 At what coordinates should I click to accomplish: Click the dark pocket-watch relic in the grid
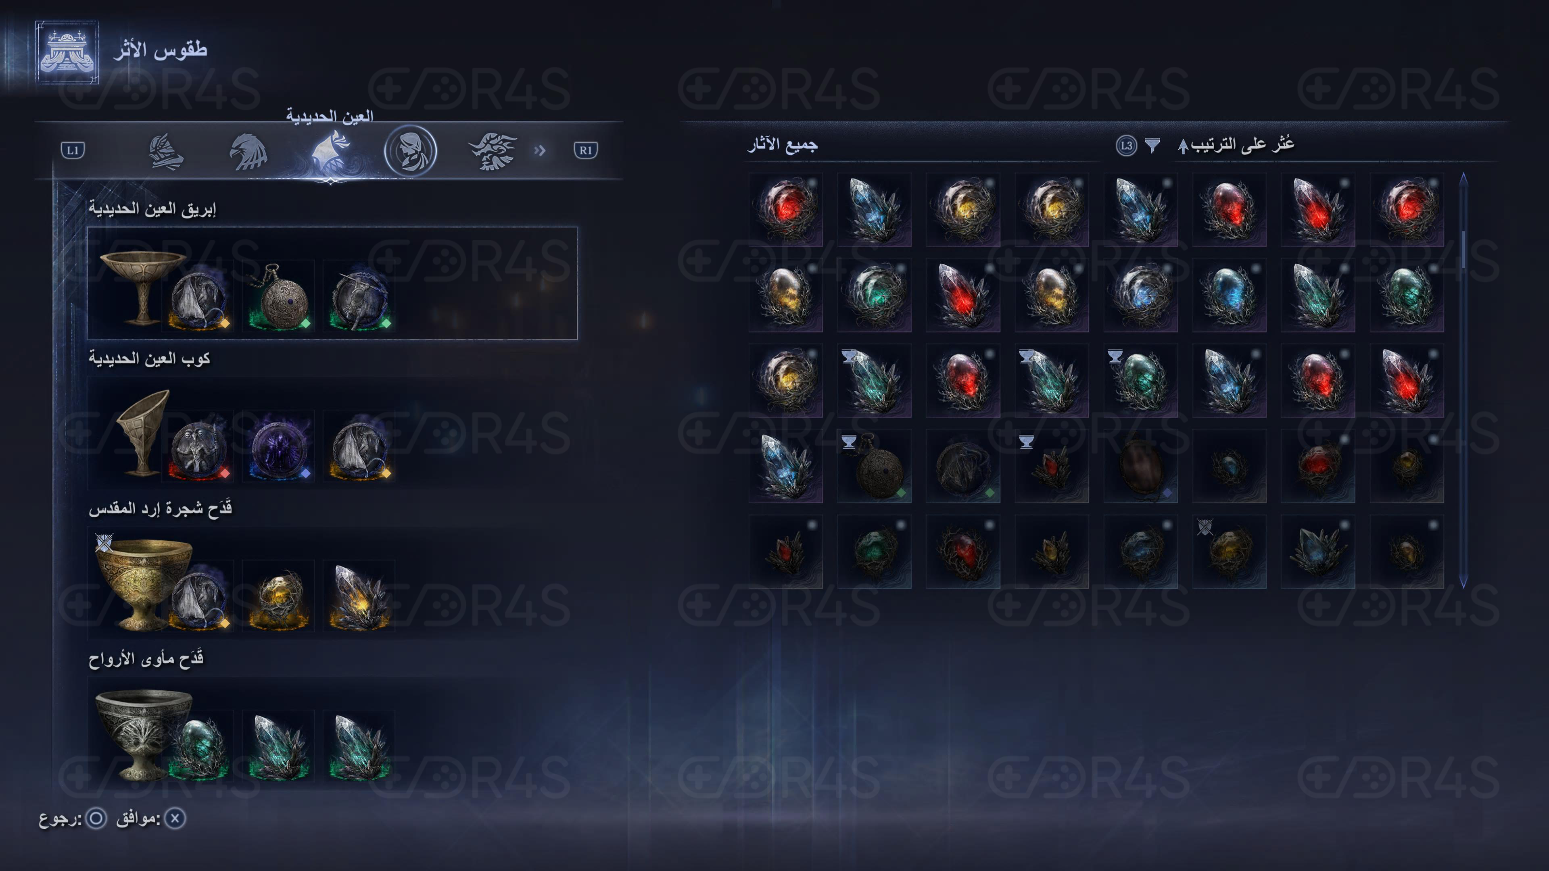pos(874,466)
